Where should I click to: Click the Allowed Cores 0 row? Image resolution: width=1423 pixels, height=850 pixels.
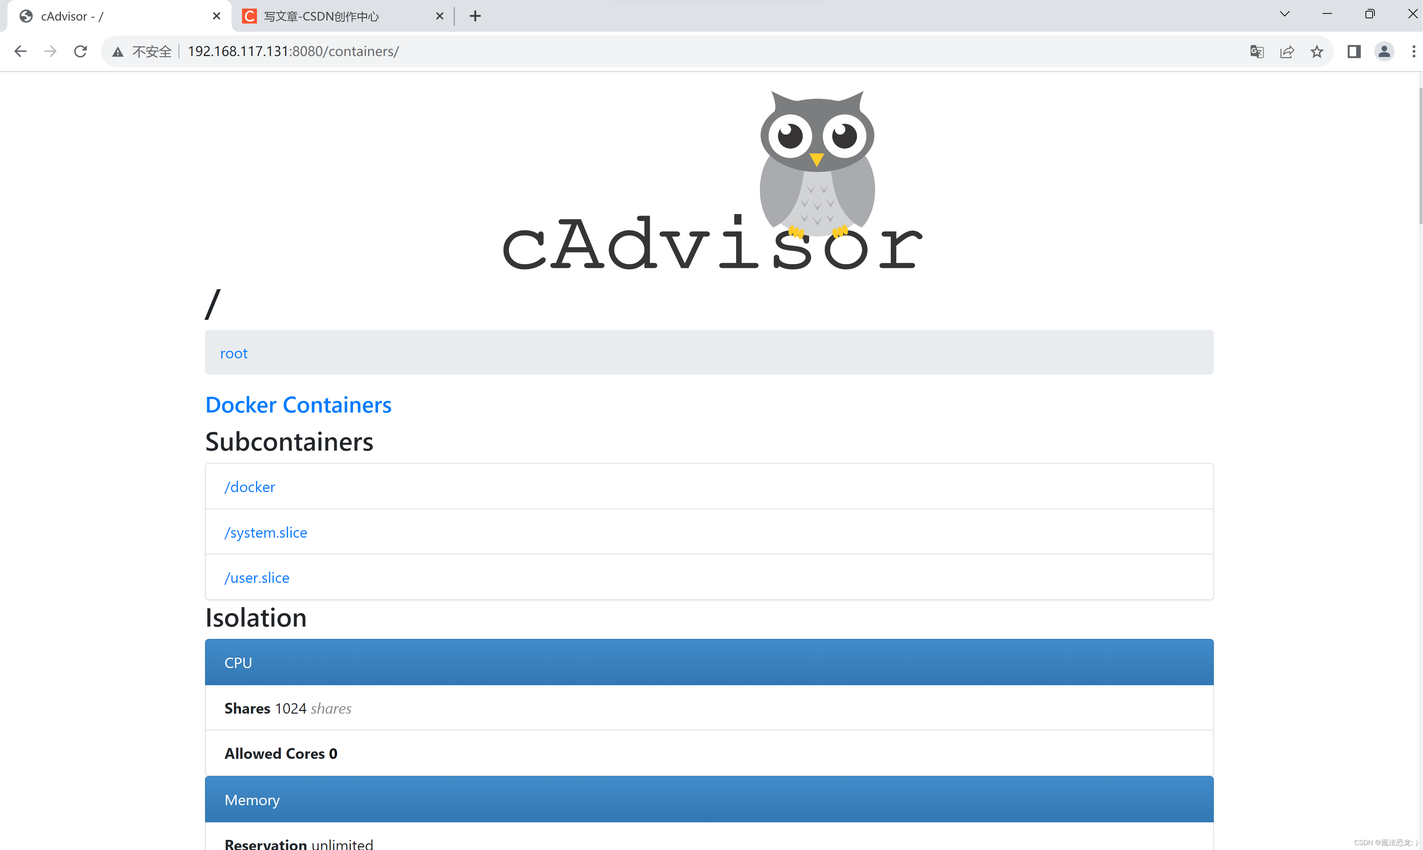709,753
